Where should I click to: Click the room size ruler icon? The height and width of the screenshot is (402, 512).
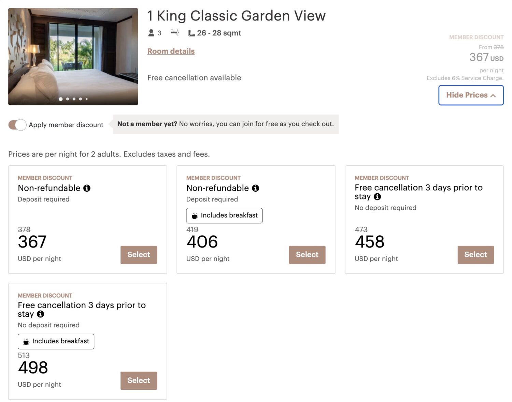(x=191, y=33)
